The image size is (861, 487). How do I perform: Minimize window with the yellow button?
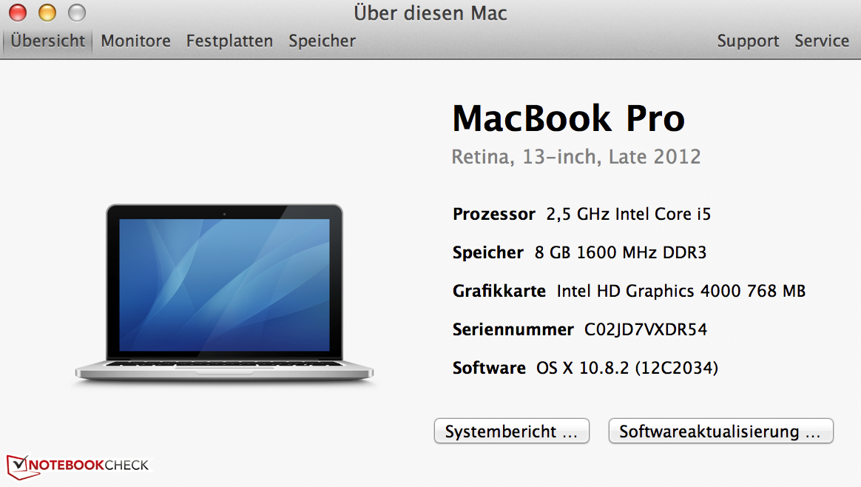coord(47,13)
